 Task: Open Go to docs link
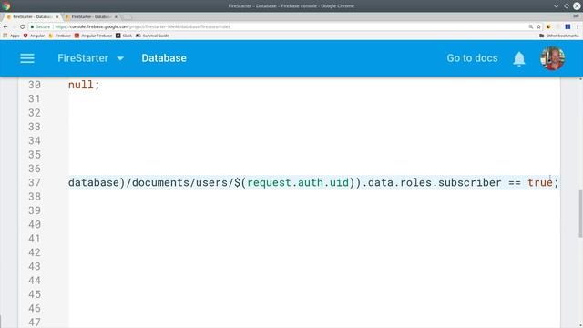[x=472, y=58]
